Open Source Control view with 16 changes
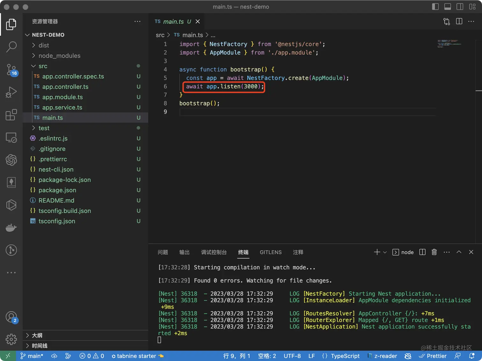Image resolution: width=482 pixels, height=361 pixels. point(11,69)
